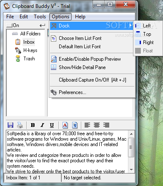Toggle underline formatting
Image resolution: width=163 pixels, height=186 pixels.
52,125
